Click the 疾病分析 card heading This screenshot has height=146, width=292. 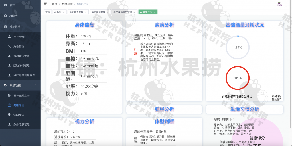164,25
